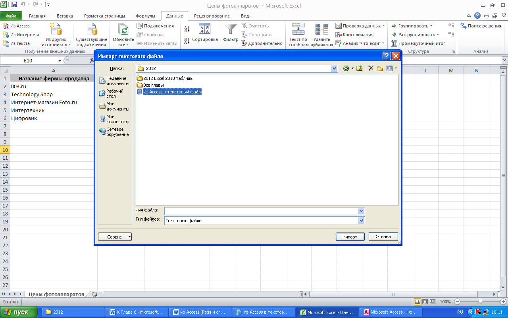Viewport: 508px width, 318px height.
Task: Click Удалить дубликаты
Action: (322, 35)
